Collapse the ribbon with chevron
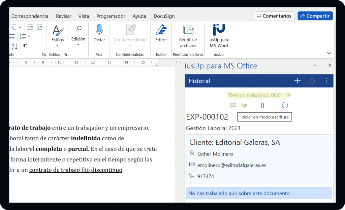The image size is (345, 210). click(329, 53)
